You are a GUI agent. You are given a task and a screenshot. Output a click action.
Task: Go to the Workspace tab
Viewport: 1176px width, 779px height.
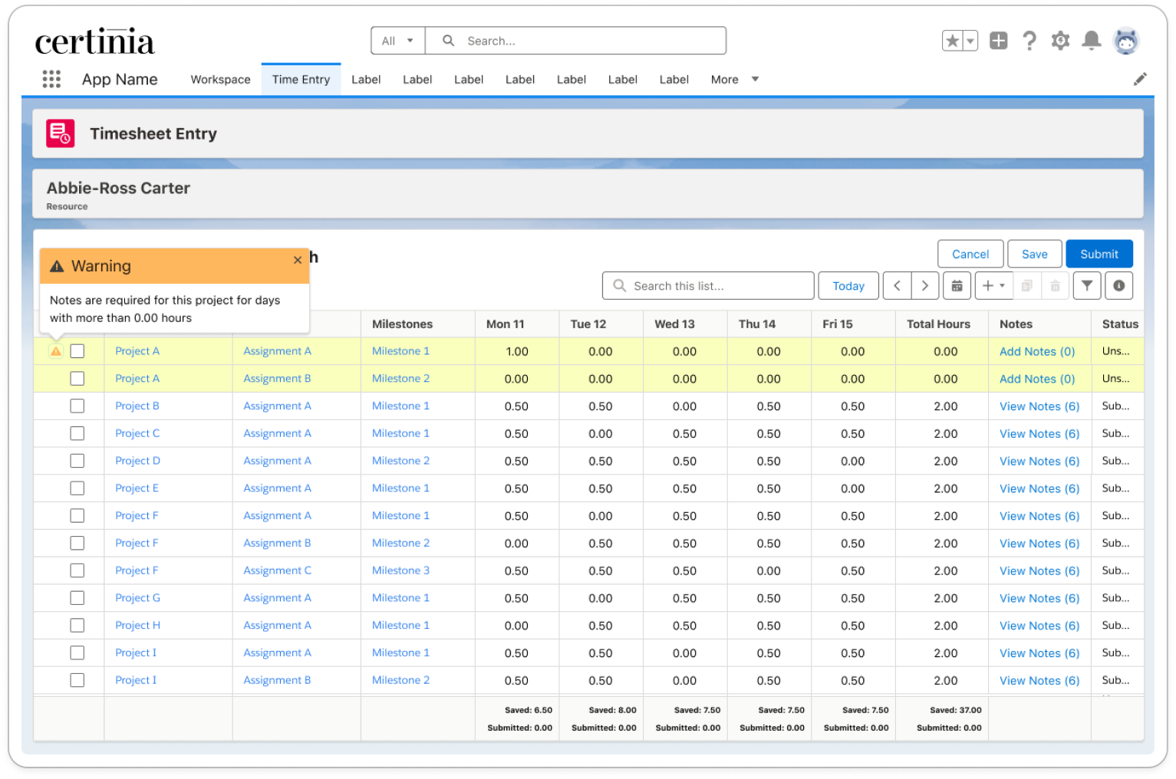220,79
